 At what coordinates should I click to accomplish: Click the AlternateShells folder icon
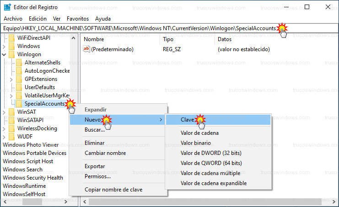click(19, 63)
